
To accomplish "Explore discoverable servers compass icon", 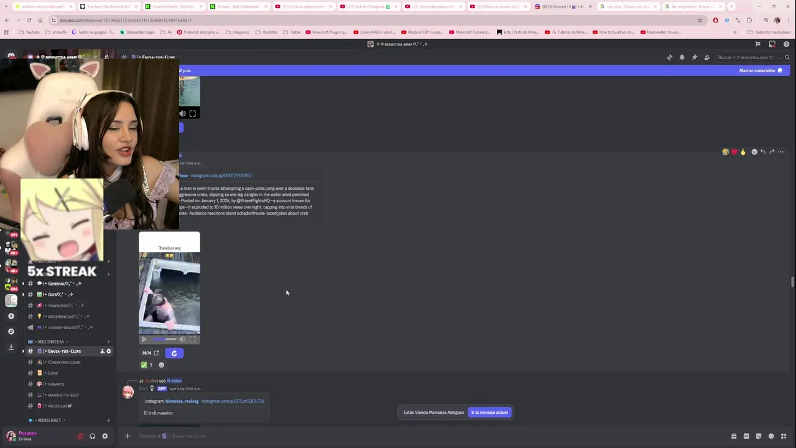I will click(11, 332).
